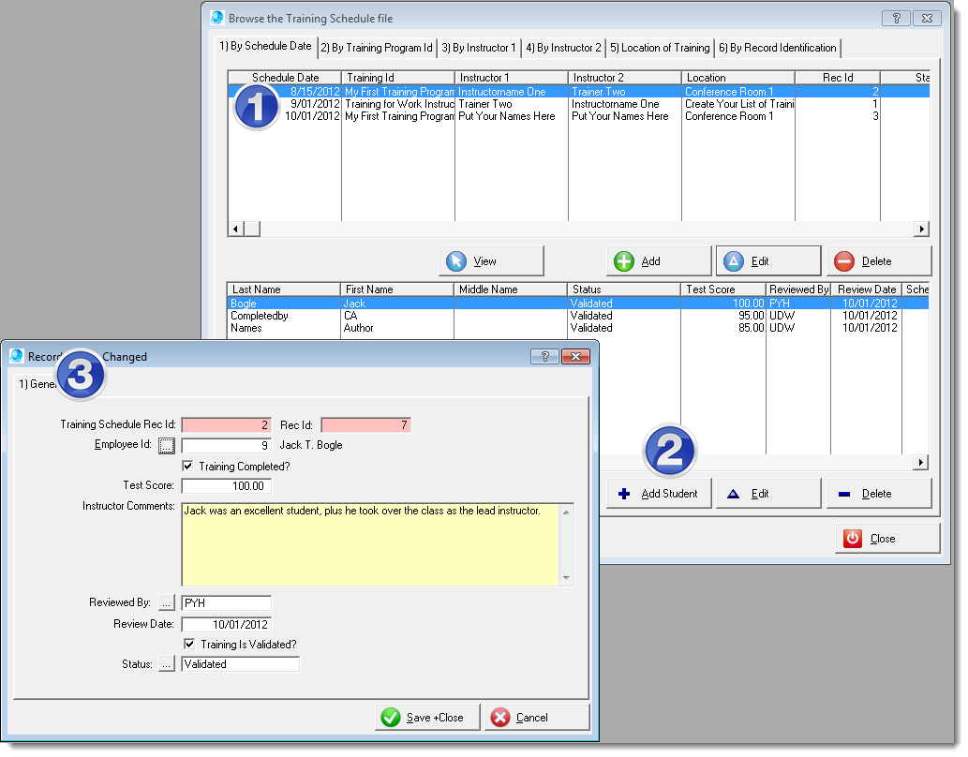Click the lower Edit student button
The image size is (968, 757).
point(767,494)
